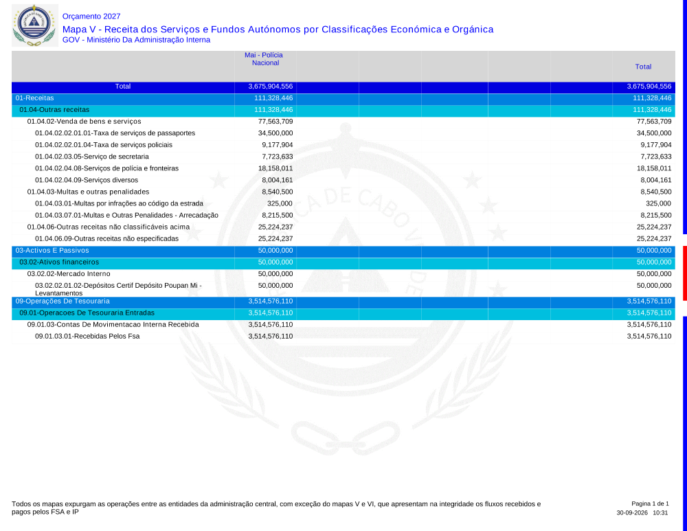Select 9,177,904 in the Polícia Nacional column

(278, 145)
